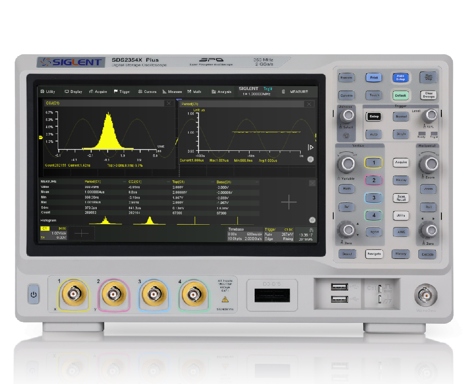The width and height of the screenshot is (467, 384).
Task: Expand the Period(C1) measurement column options
Action: click(x=124, y=182)
